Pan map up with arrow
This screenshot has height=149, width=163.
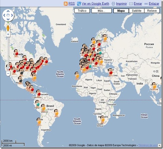(x=8, y=11)
